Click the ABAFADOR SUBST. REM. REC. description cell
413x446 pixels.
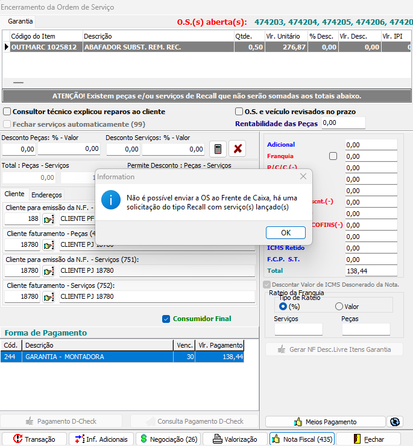click(159, 47)
